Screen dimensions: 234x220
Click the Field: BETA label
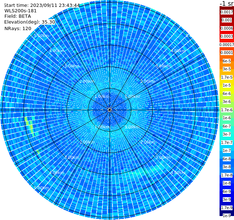point(18,16)
